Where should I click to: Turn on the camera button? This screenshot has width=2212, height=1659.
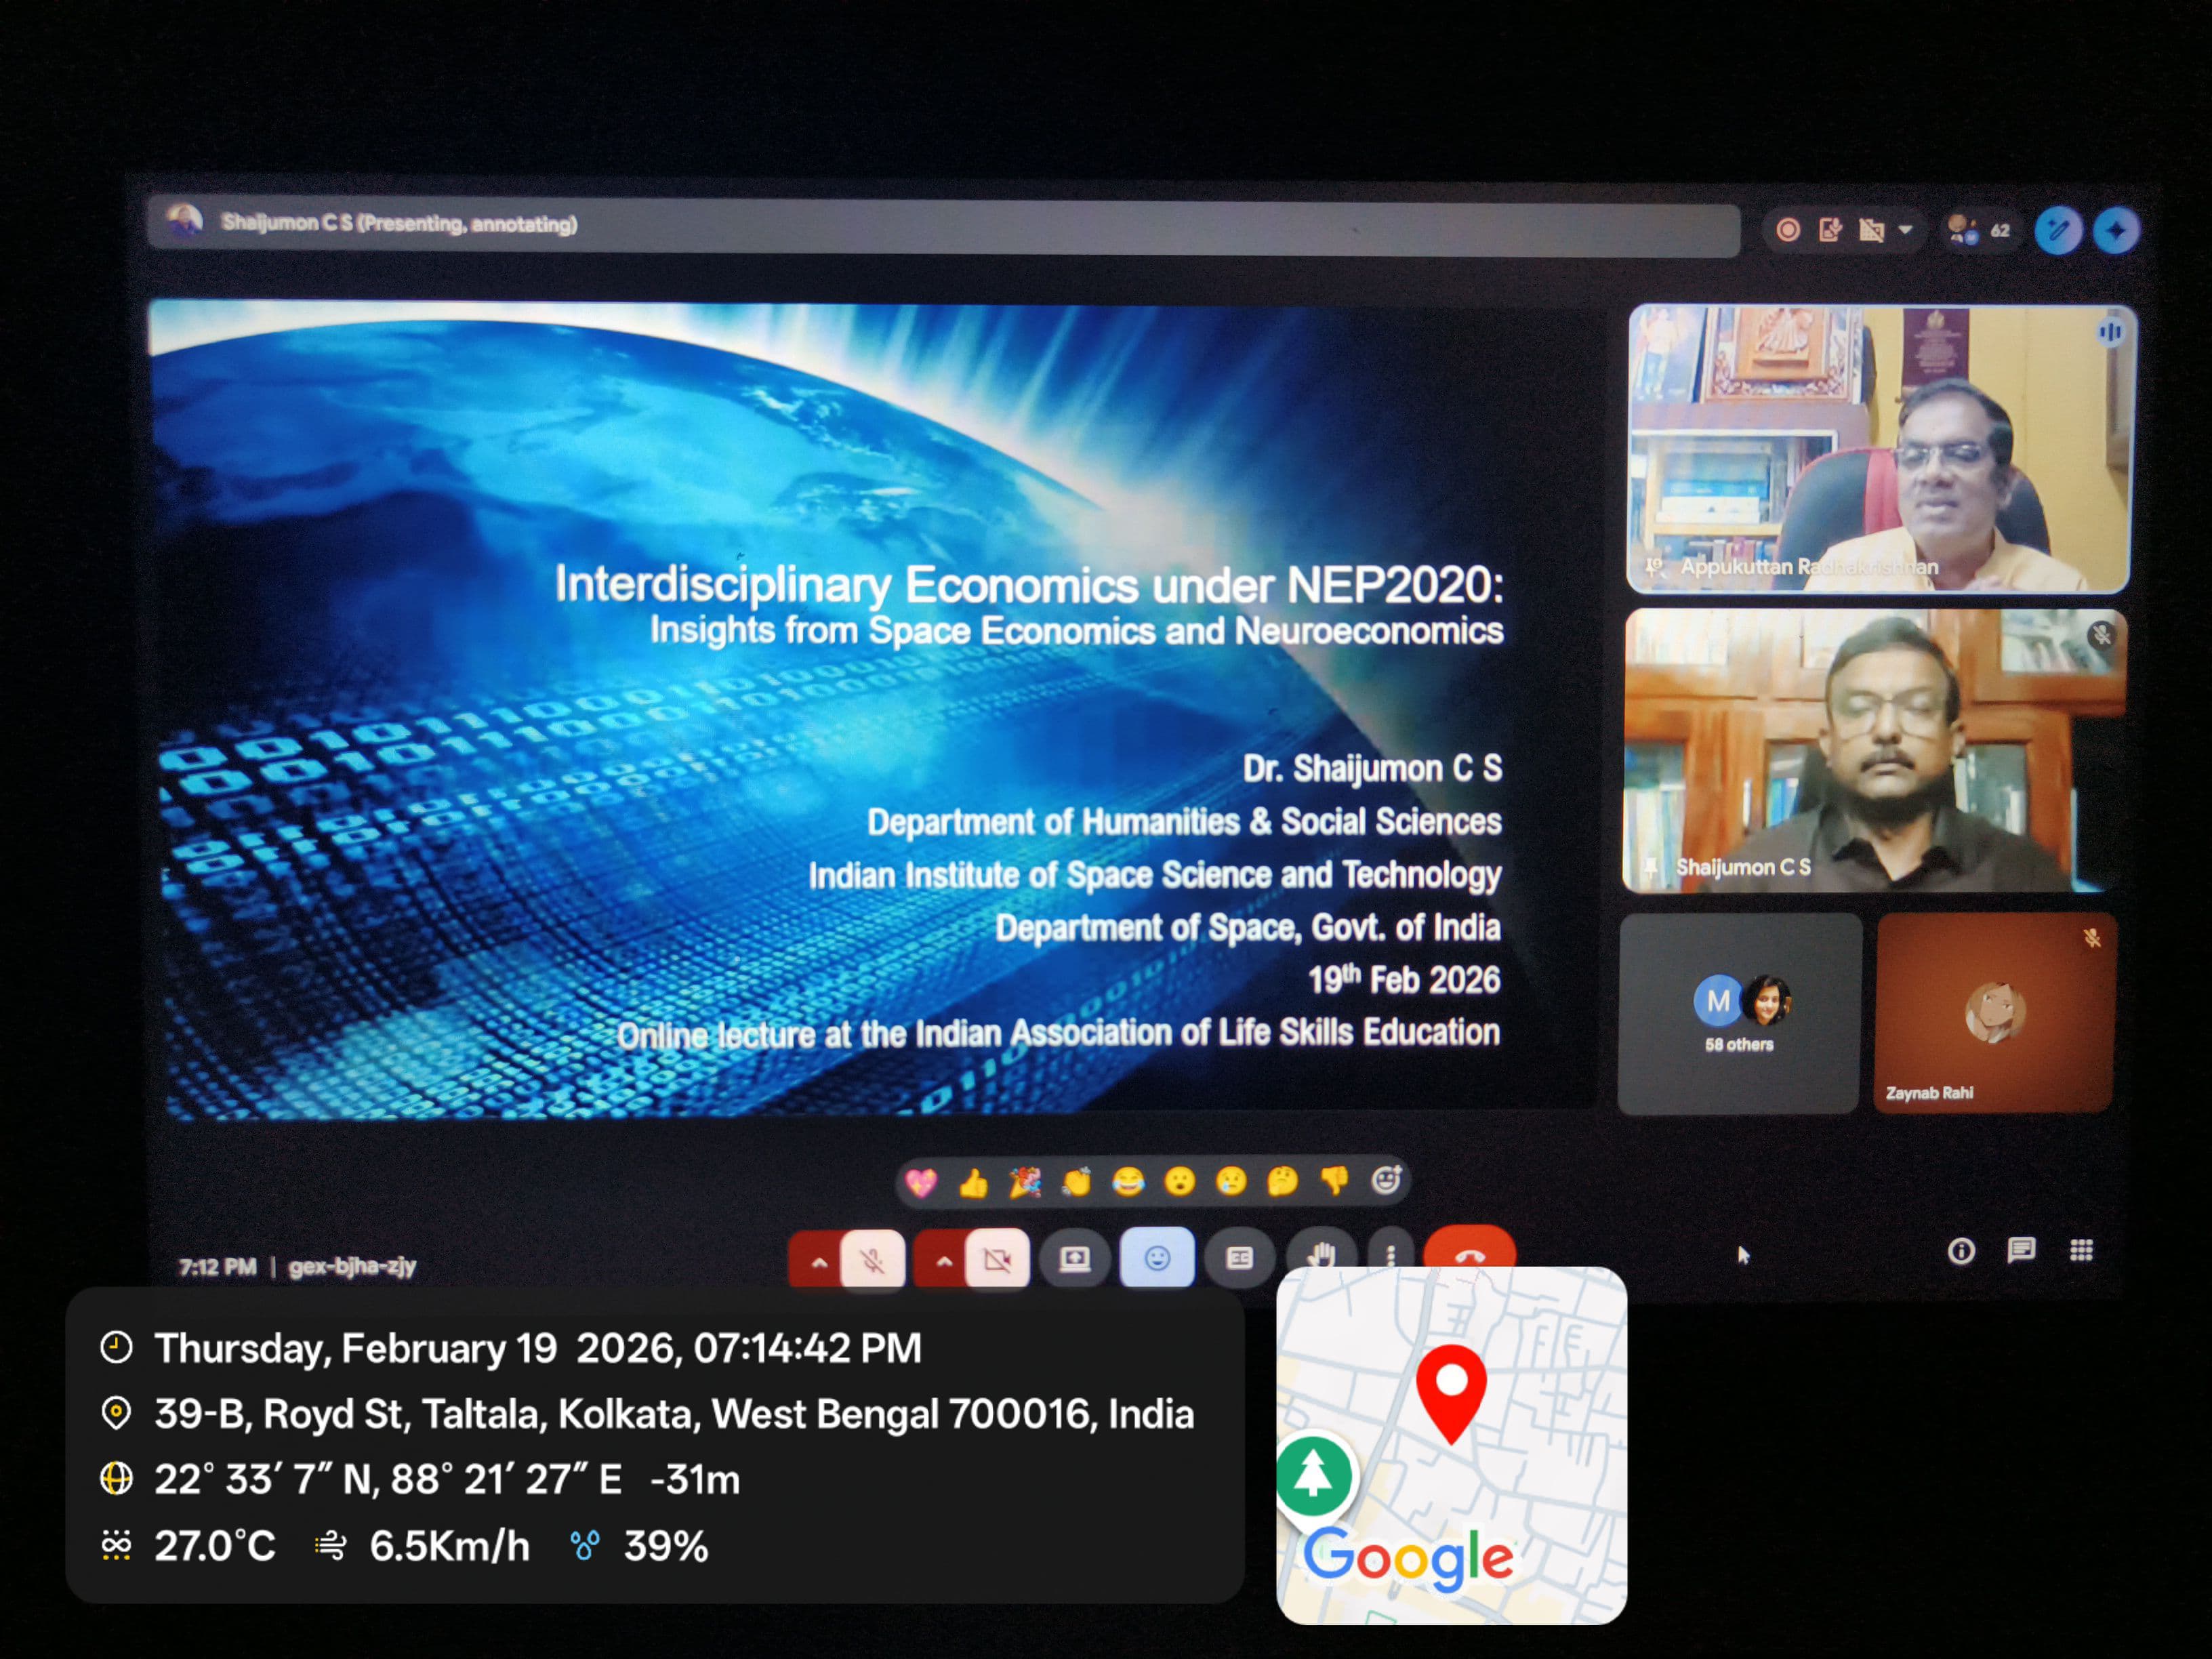tap(997, 1260)
